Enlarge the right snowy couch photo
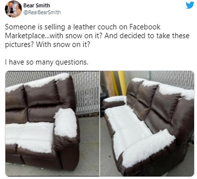197x179 pixels. 147,123
